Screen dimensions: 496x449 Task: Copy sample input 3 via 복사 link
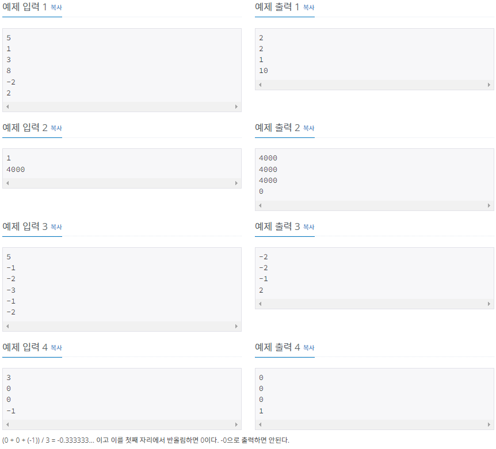click(x=56, y=227)
